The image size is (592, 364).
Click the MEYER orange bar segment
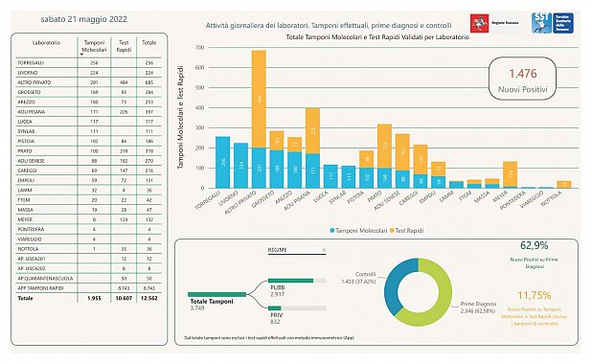[510, 174]
